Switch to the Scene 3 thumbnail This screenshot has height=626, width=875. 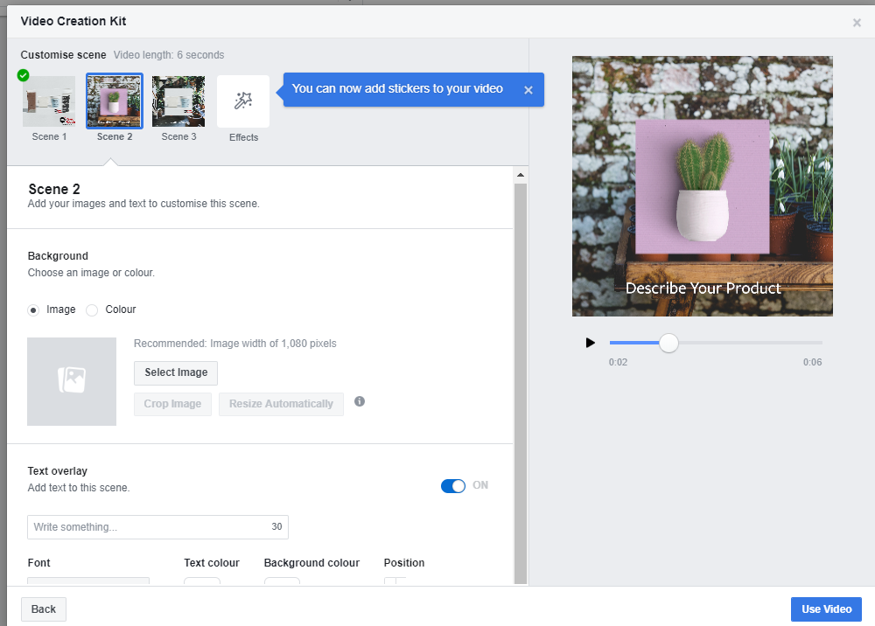tap(178, 102)
